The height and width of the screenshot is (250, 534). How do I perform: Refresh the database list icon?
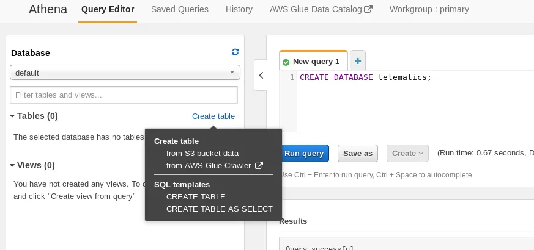point(235,53)
